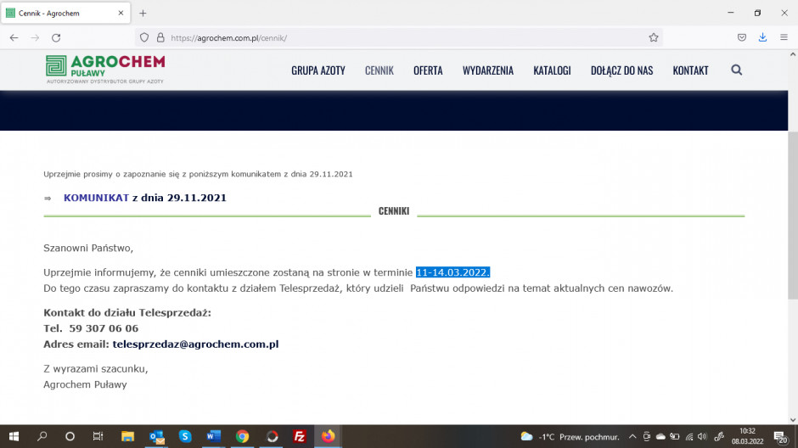This screenshot has height=448, width=798.
Task: Open network settings in the system tray
Action: (689, 437)
